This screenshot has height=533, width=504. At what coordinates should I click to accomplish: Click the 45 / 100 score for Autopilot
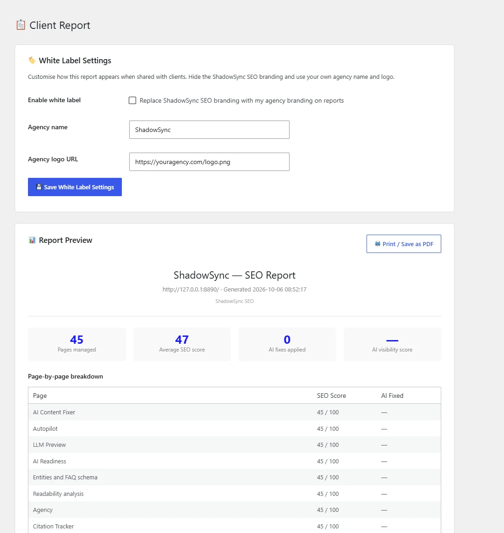click(x=328, y=429)
